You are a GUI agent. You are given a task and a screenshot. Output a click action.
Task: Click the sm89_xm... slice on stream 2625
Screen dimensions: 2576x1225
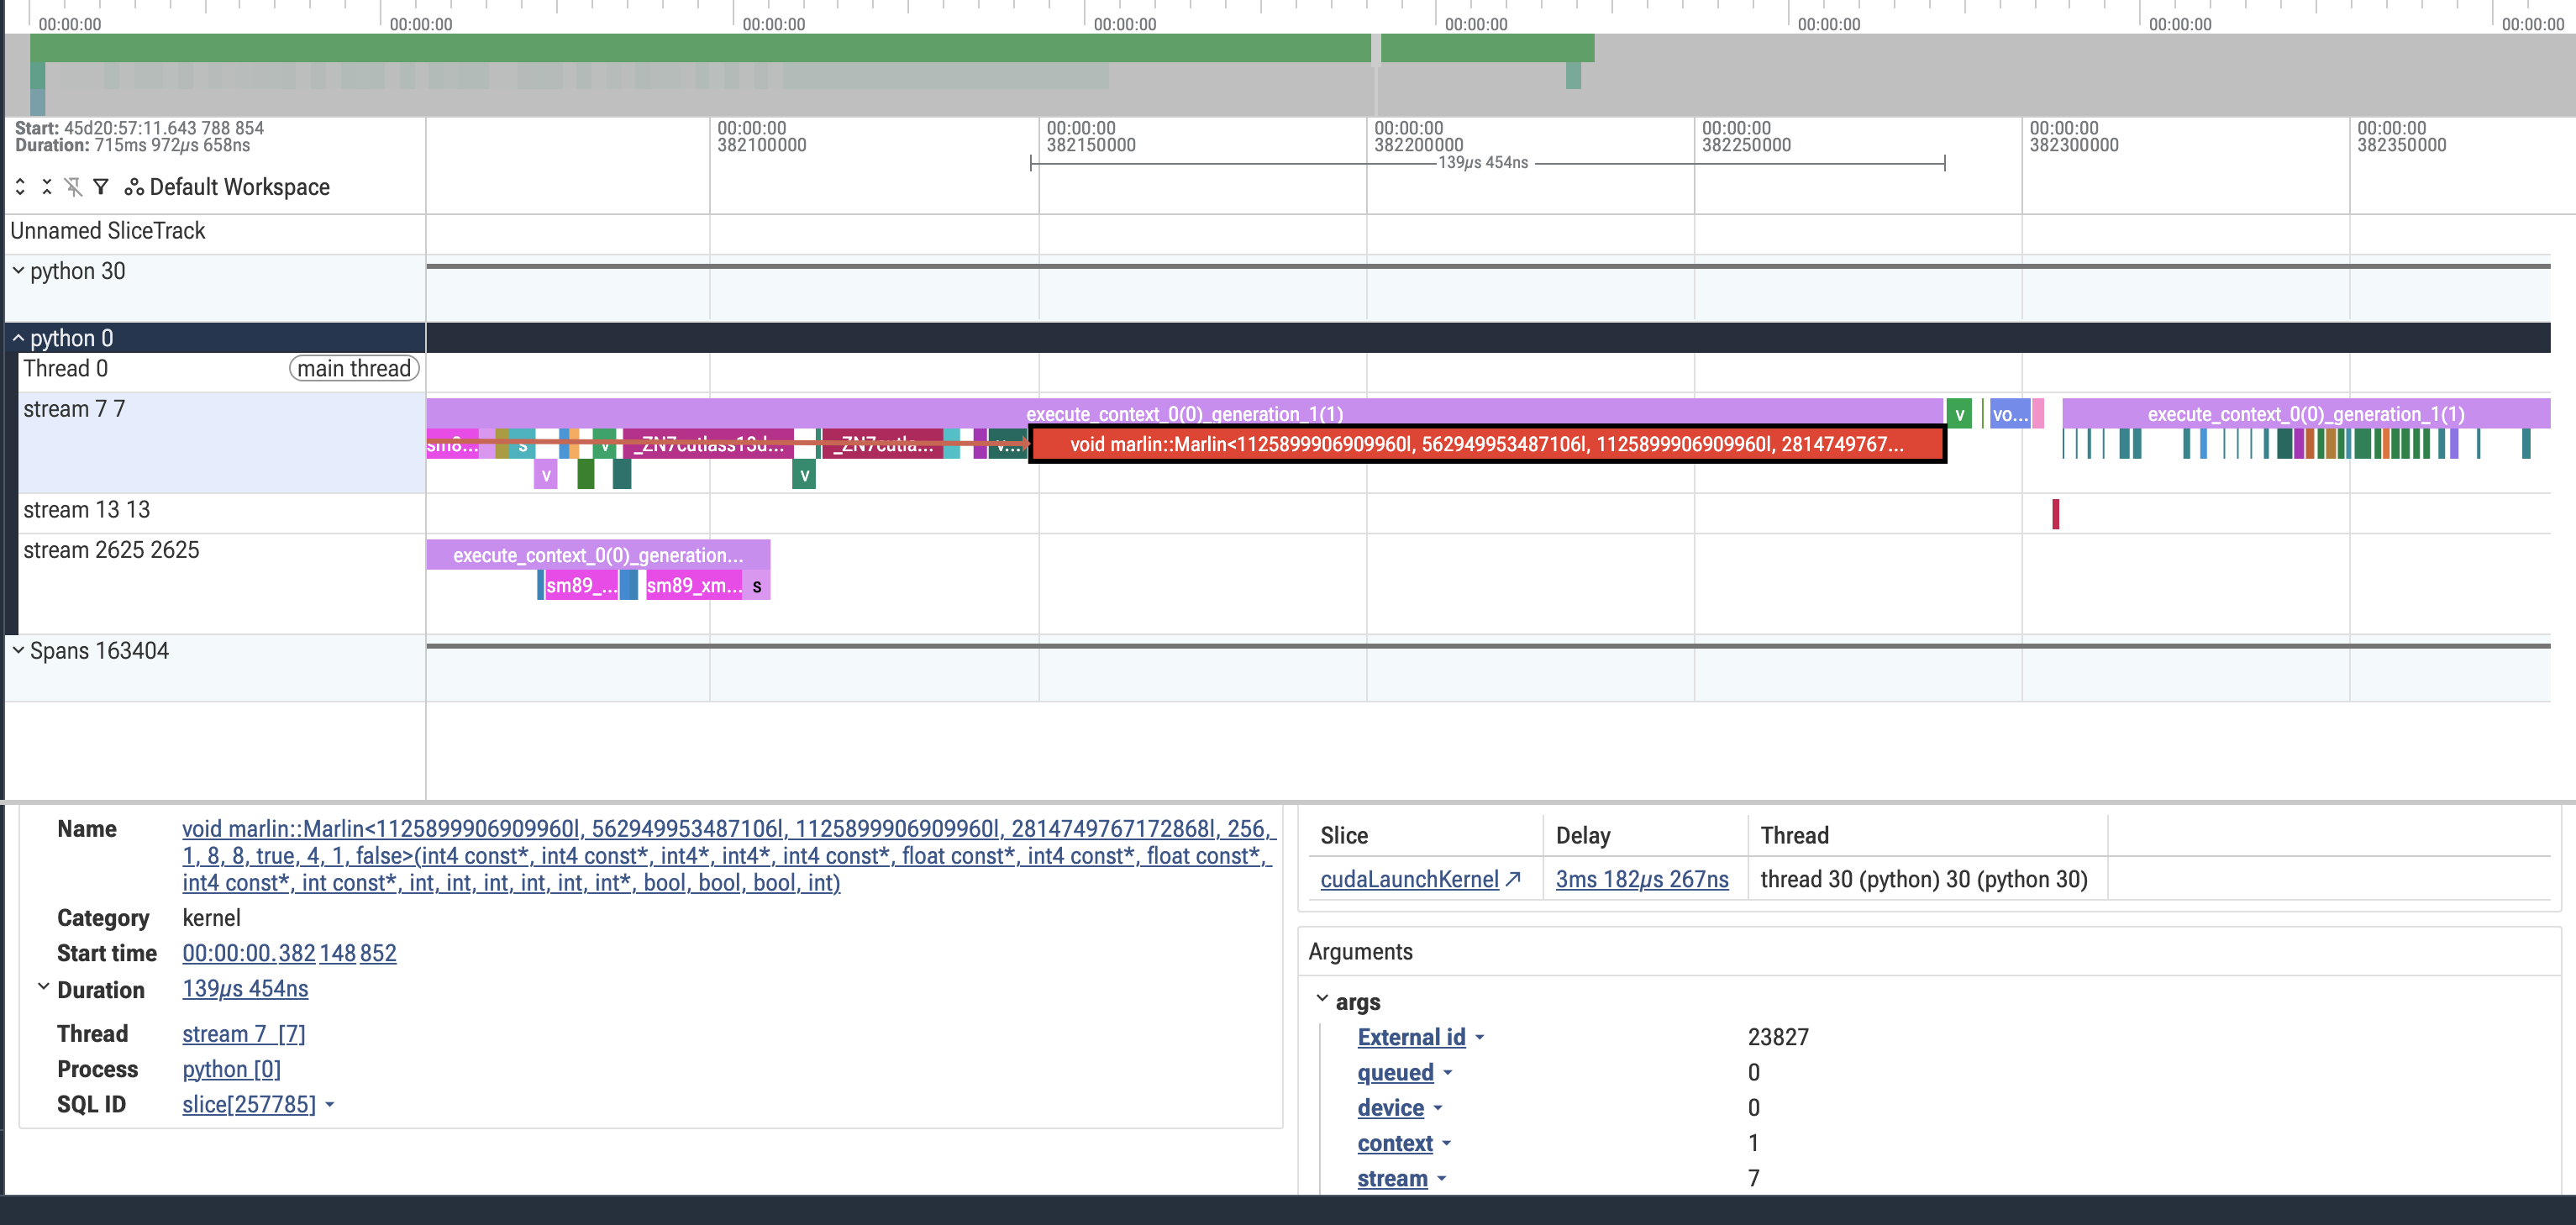point(694,585)
